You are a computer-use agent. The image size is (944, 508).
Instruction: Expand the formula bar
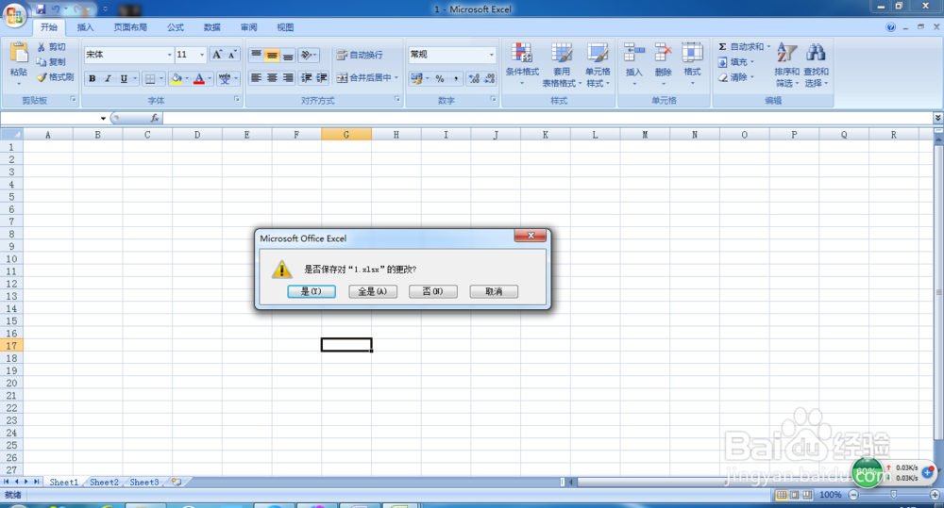937,118
